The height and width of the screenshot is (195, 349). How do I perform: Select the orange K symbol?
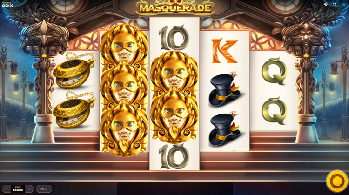click(225, 51)
